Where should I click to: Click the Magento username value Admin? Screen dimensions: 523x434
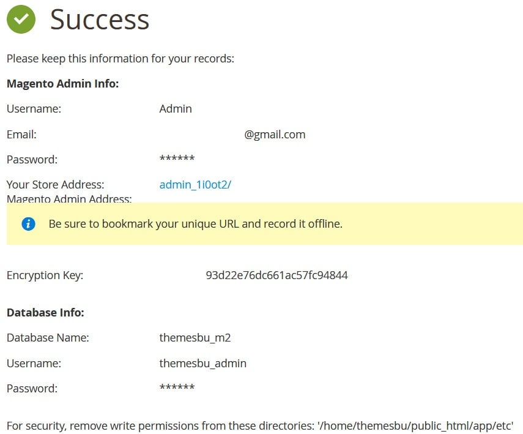click(x=176, y=109)
